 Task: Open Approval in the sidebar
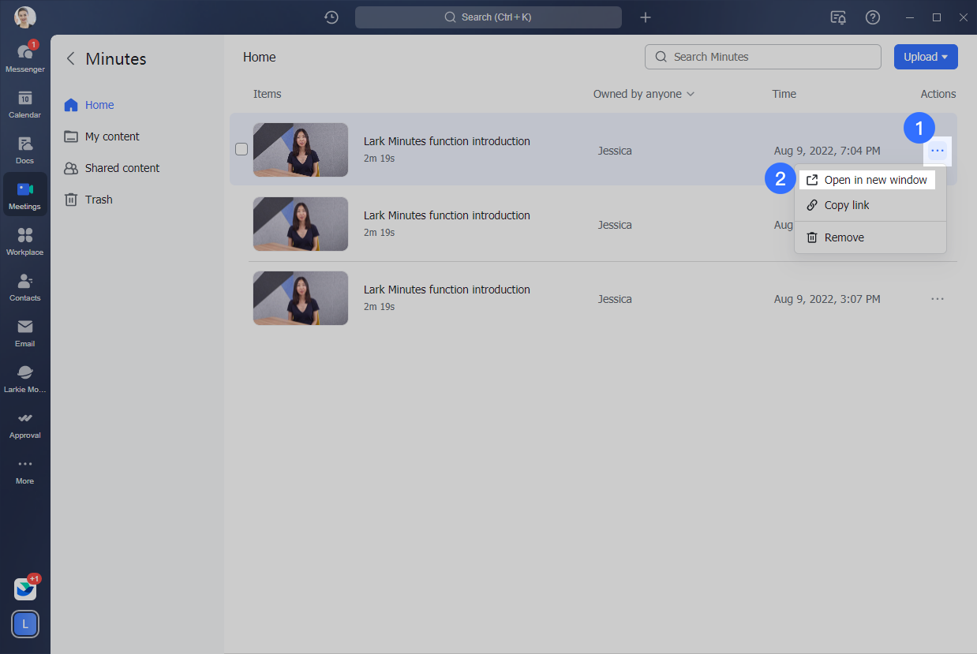coord(24,423)
